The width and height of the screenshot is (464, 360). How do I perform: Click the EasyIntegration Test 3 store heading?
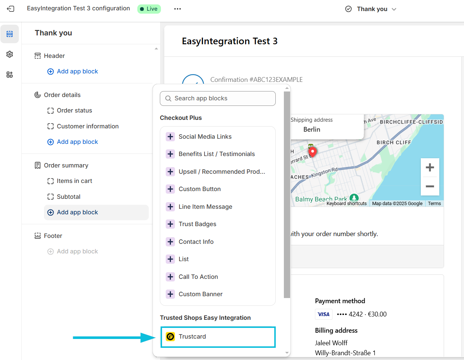tap(230, 41)
